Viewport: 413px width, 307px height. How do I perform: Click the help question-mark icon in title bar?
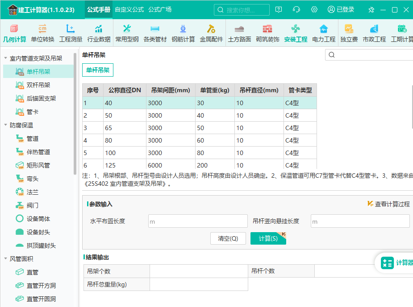pos(279,10)
